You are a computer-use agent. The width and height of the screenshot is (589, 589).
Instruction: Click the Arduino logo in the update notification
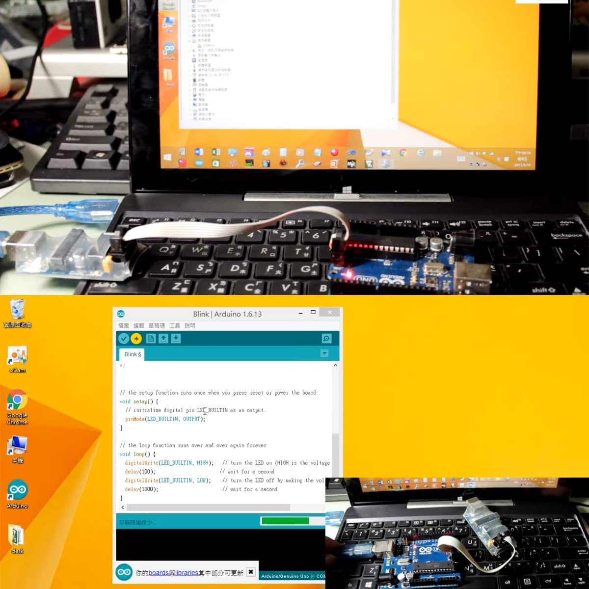click(124, 572)
